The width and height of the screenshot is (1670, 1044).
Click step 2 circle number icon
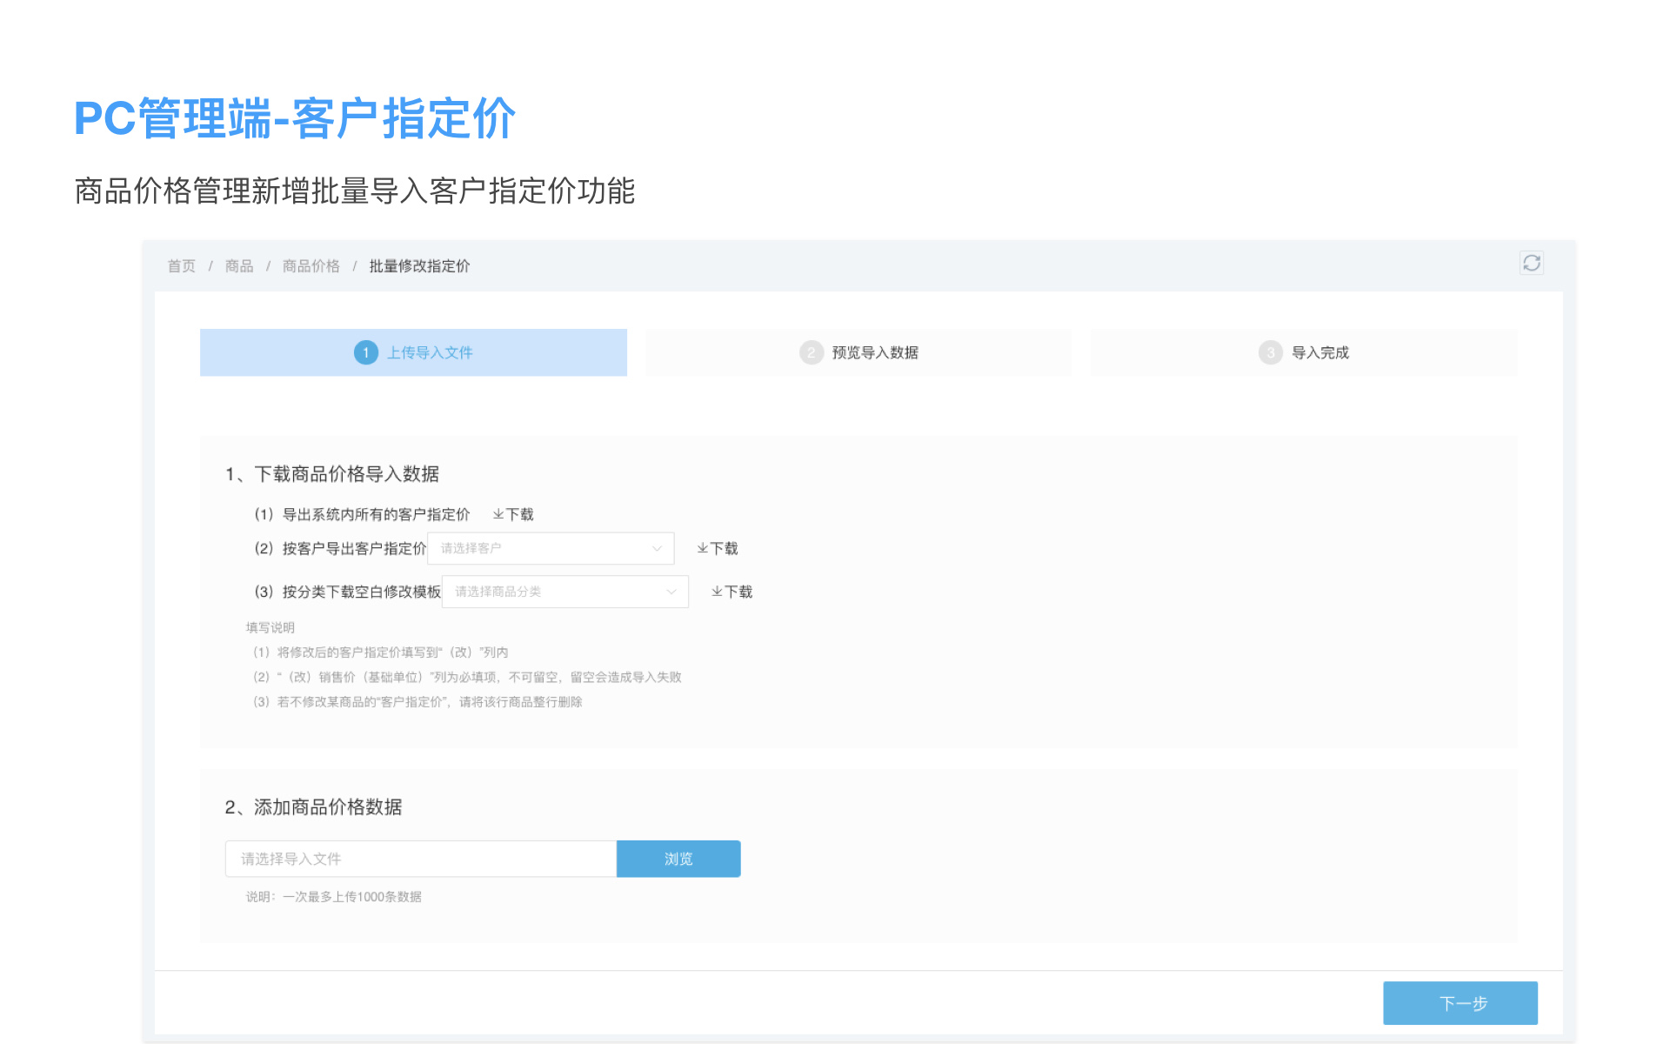tap(811, 352)
